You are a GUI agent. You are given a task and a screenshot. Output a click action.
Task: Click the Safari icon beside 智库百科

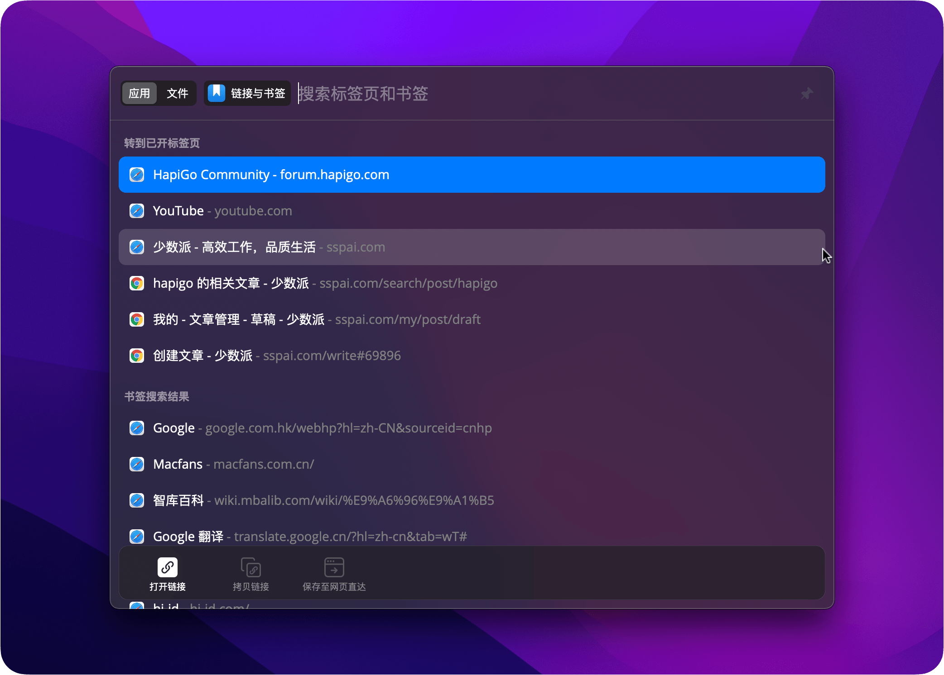pos(136,500)
